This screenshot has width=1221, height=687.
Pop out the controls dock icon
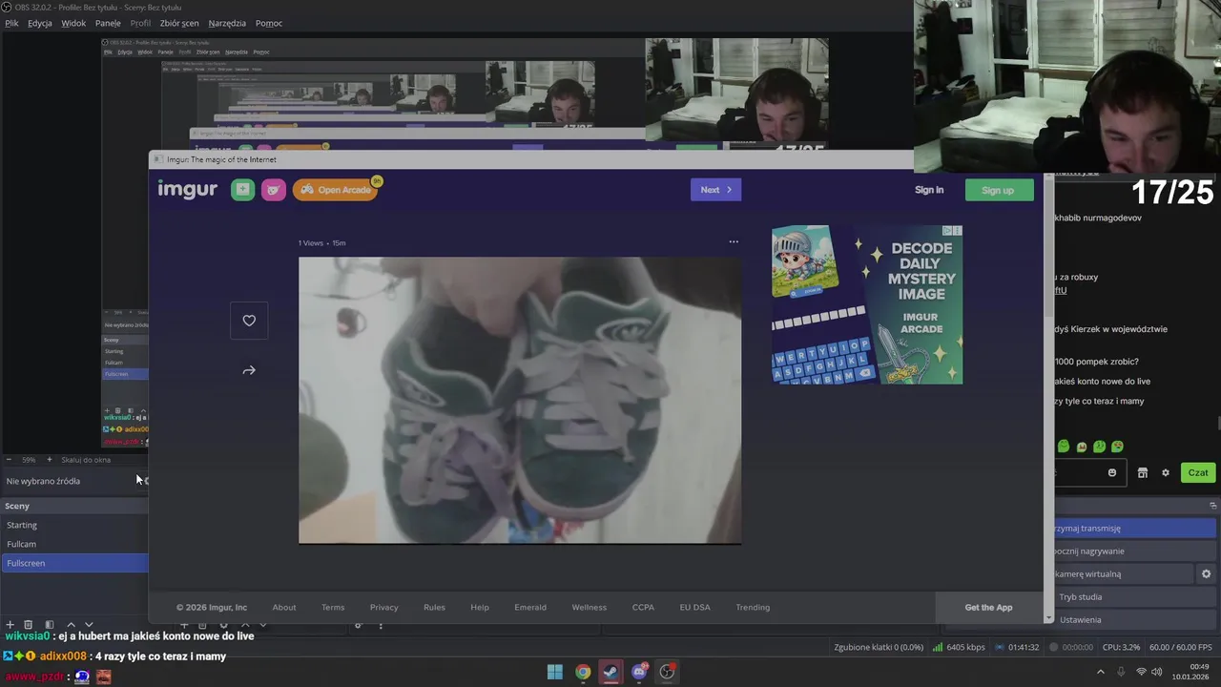pos(1212,506)
